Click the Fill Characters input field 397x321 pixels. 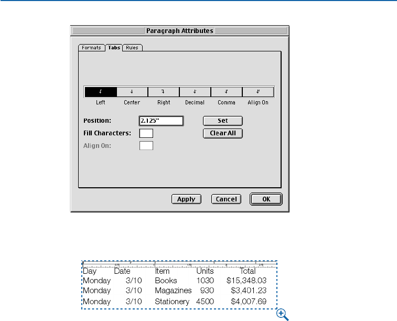click(x=146, y=133)
